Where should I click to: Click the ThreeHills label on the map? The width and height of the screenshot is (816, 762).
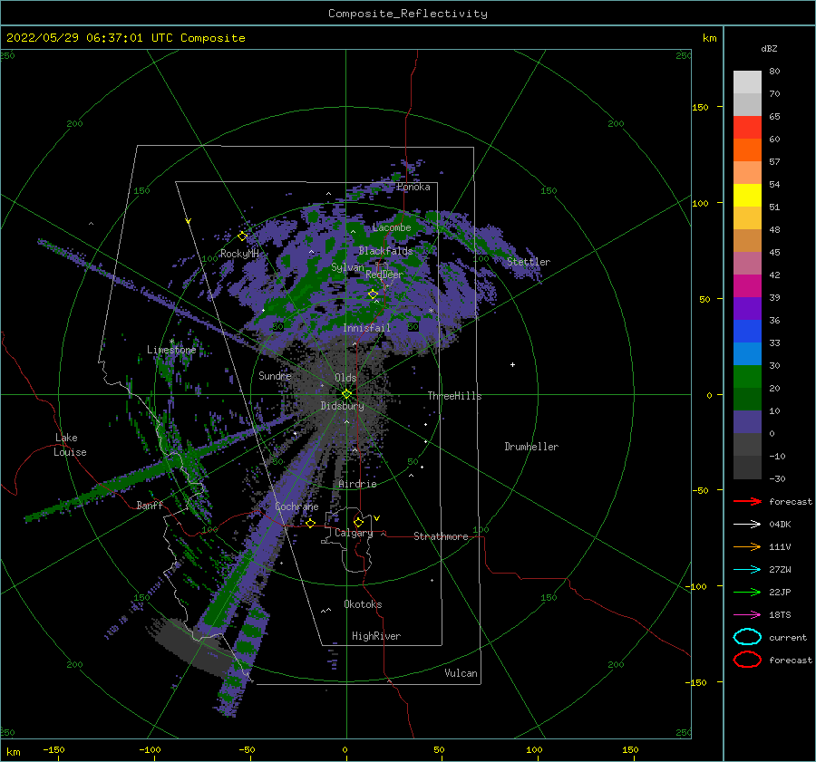pos(454,396)
